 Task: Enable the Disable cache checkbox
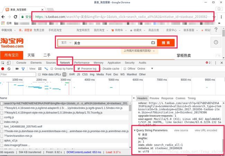(x=100, y=69)
